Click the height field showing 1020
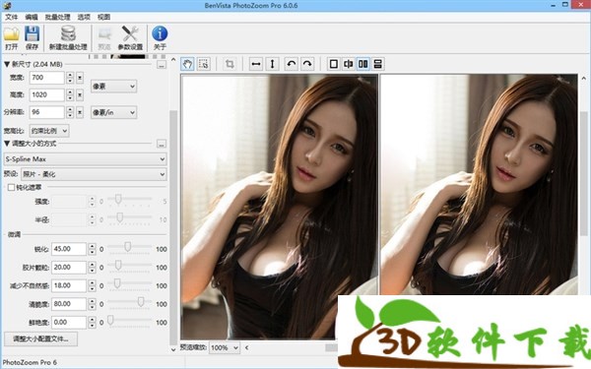591x369 pixels. click(x=46, y=95)
